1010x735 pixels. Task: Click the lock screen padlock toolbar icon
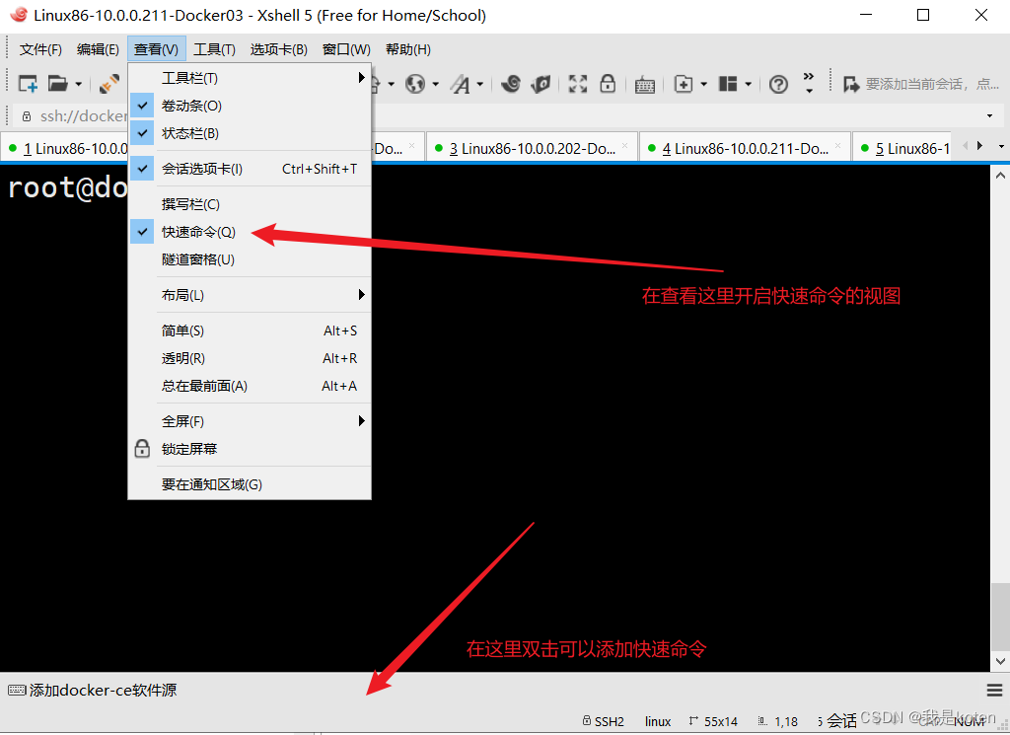click(608, 84)
